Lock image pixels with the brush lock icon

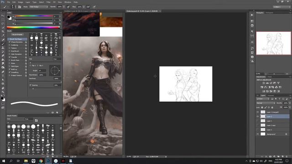pos(266,108)
